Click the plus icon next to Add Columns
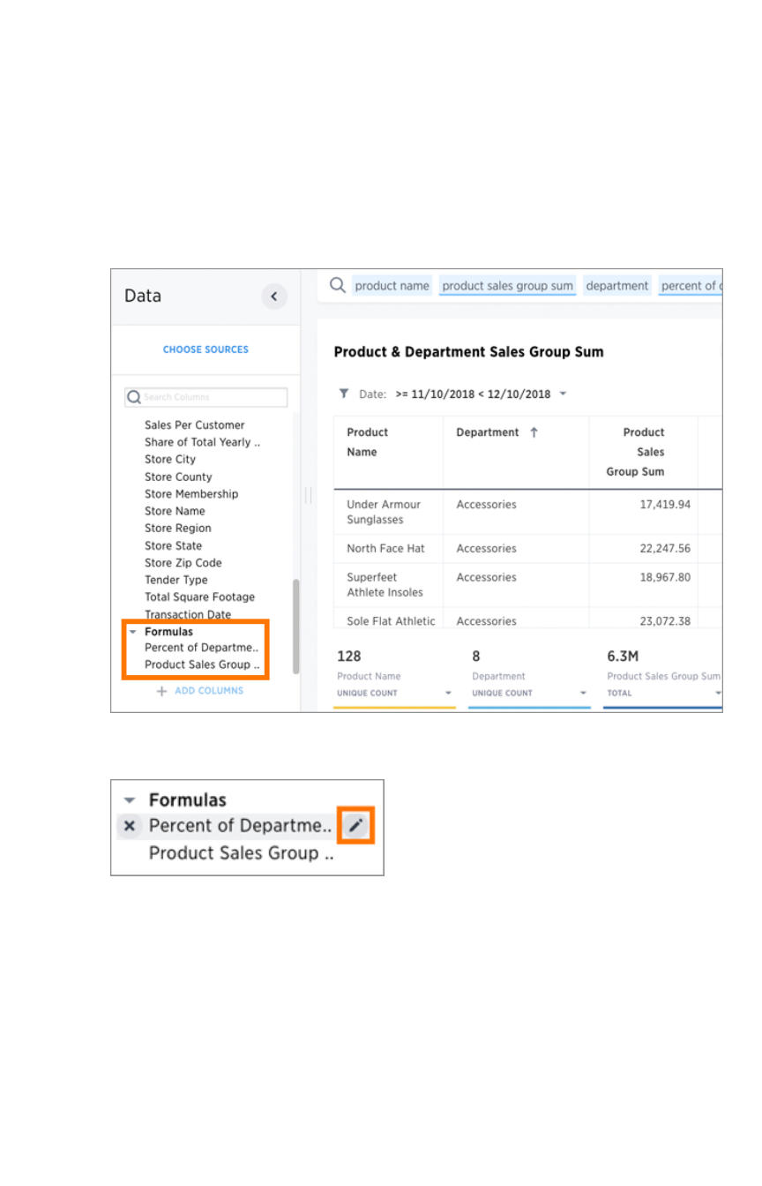This screenshot has width=762, height=1186. [161, 691]
